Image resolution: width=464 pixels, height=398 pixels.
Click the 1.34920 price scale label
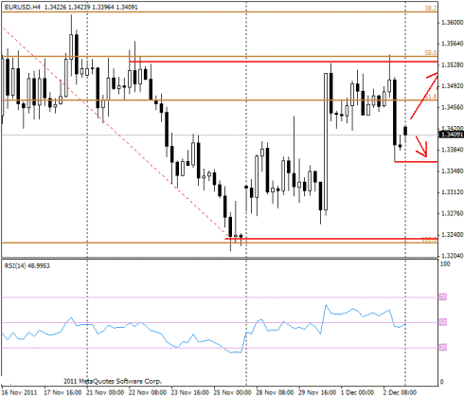pyautogui.click(x=452, y=86)
